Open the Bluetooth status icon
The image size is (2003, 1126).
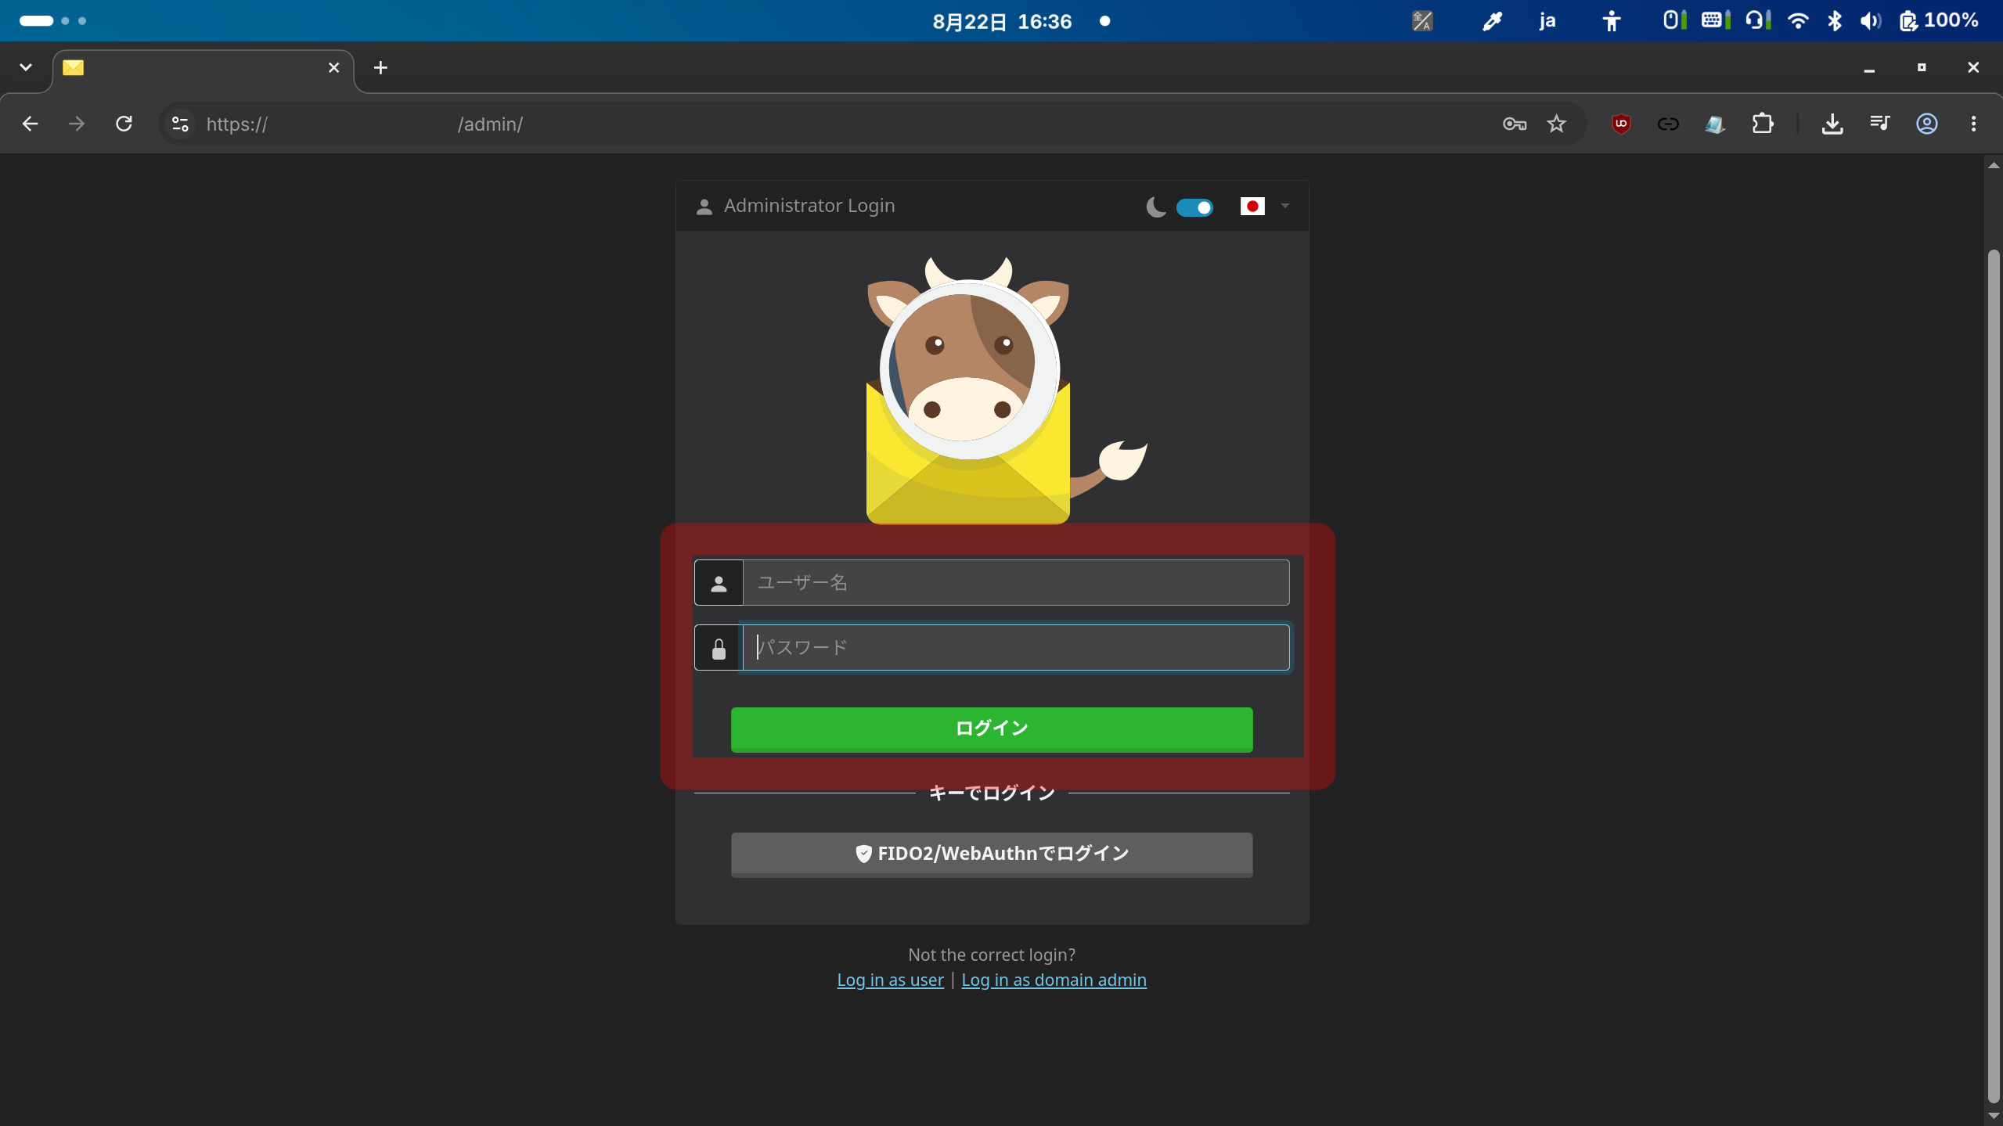click(1835, 21)
